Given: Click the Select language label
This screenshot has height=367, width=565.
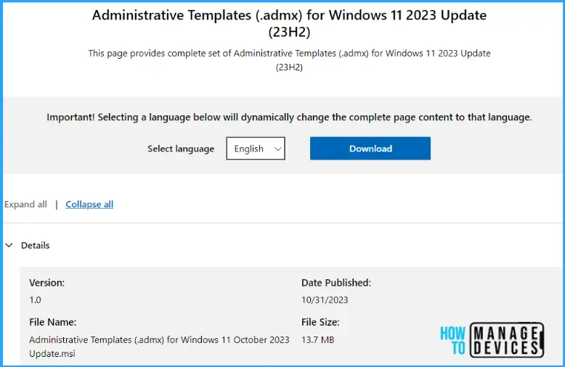Looking at the screenshot, I should tap(181, 149).
